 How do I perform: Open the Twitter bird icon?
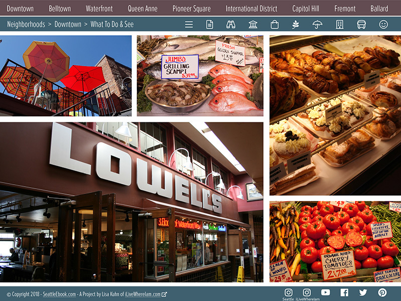pos(363,292)
